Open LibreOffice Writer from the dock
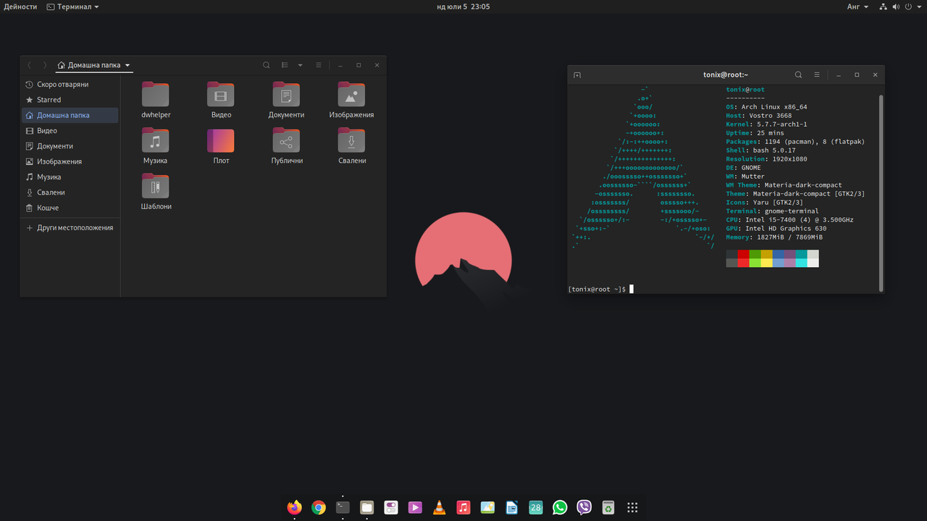 click(511, 507)
